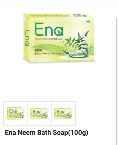Click the green vegetarian mark on box
The height and width of the screenshot is (145, 118).
coord(88,21)
